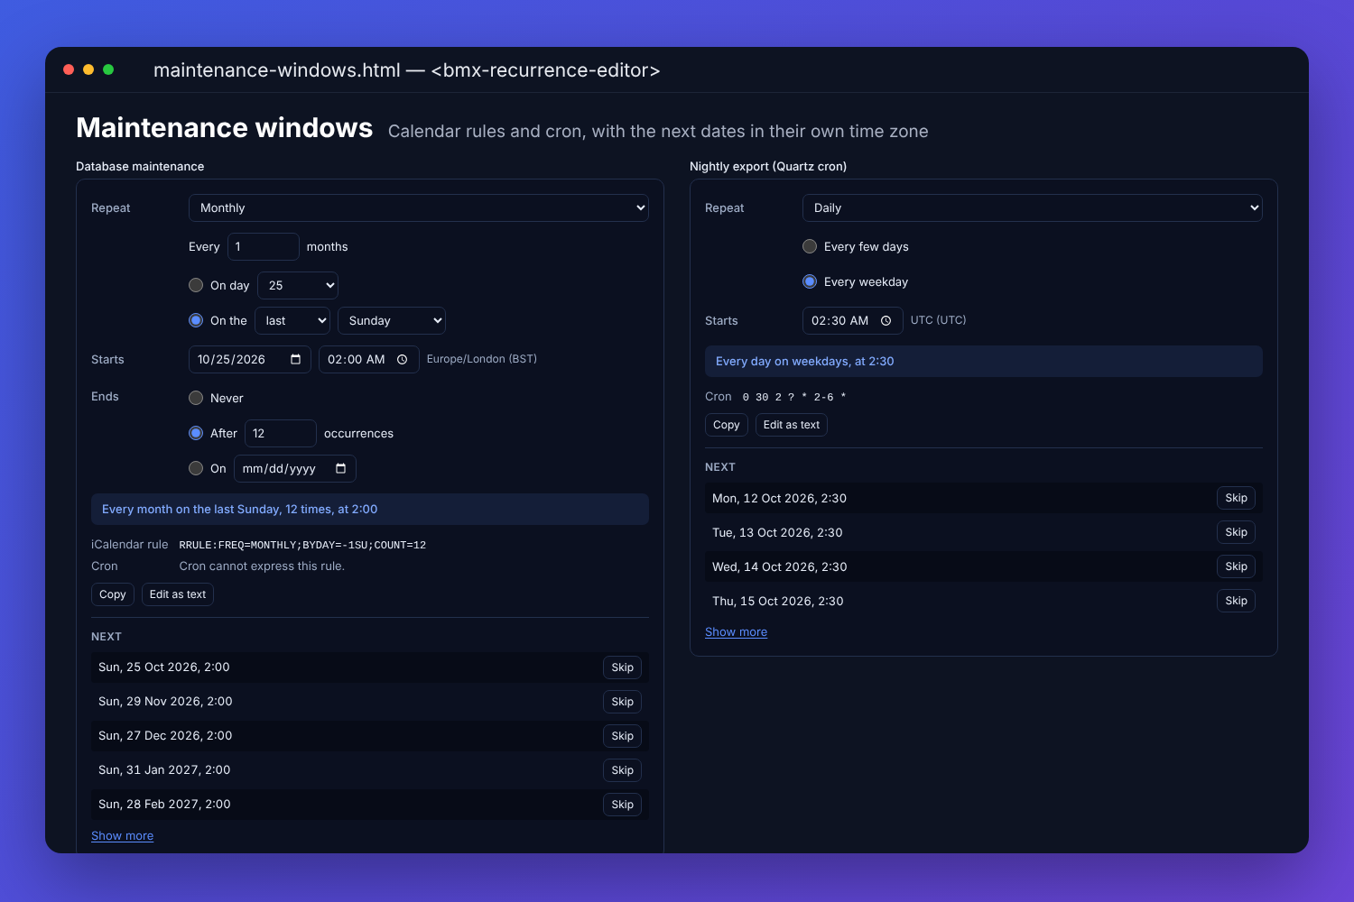Select the On day radio option
1354x902 pixels.
pyautogui.click(x=196, y=285)
